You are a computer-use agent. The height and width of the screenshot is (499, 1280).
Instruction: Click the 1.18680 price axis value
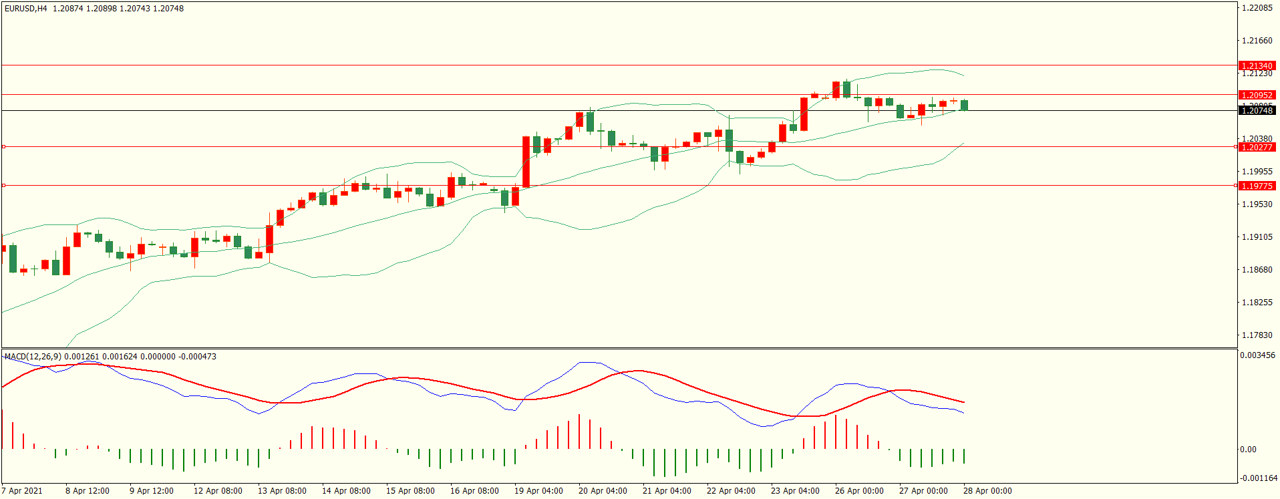pos(1257,270)
